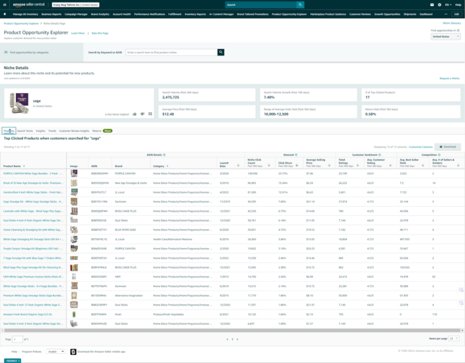Open the mail messages icon
This screenshot has height=363, width=465.
coord(432,5)
